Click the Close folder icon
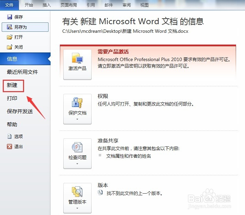245x215 pixels. pos(10,47)
